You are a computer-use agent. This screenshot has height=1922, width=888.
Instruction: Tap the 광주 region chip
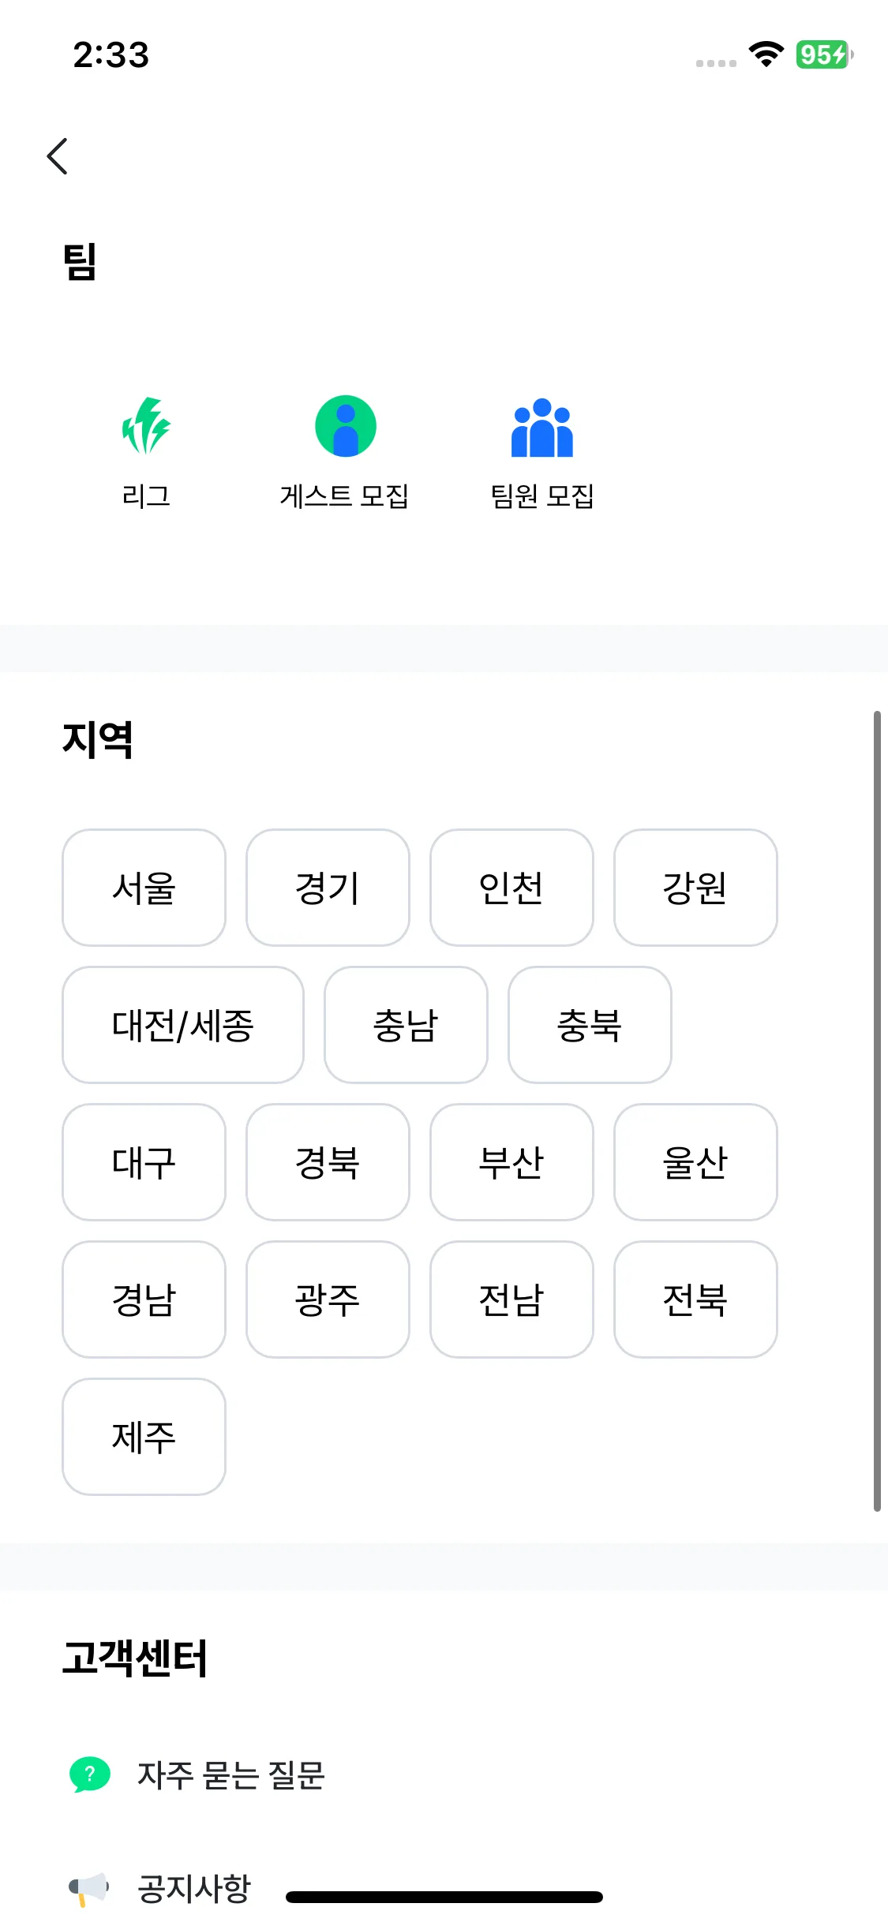click(328, 1299)
